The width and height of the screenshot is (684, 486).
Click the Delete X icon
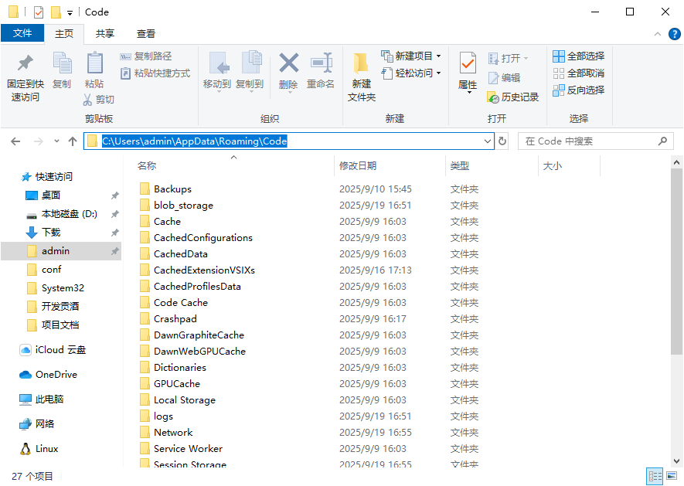[289, 63]
